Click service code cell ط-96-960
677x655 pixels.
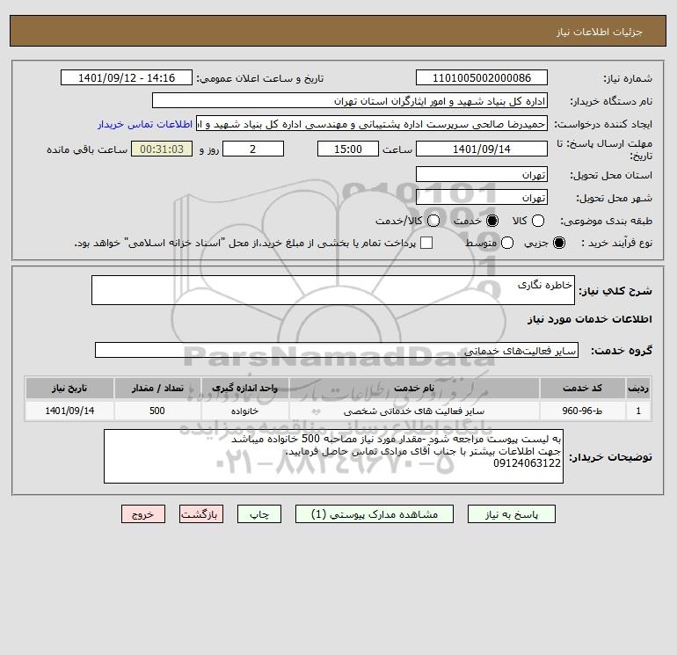click(582, 411)
